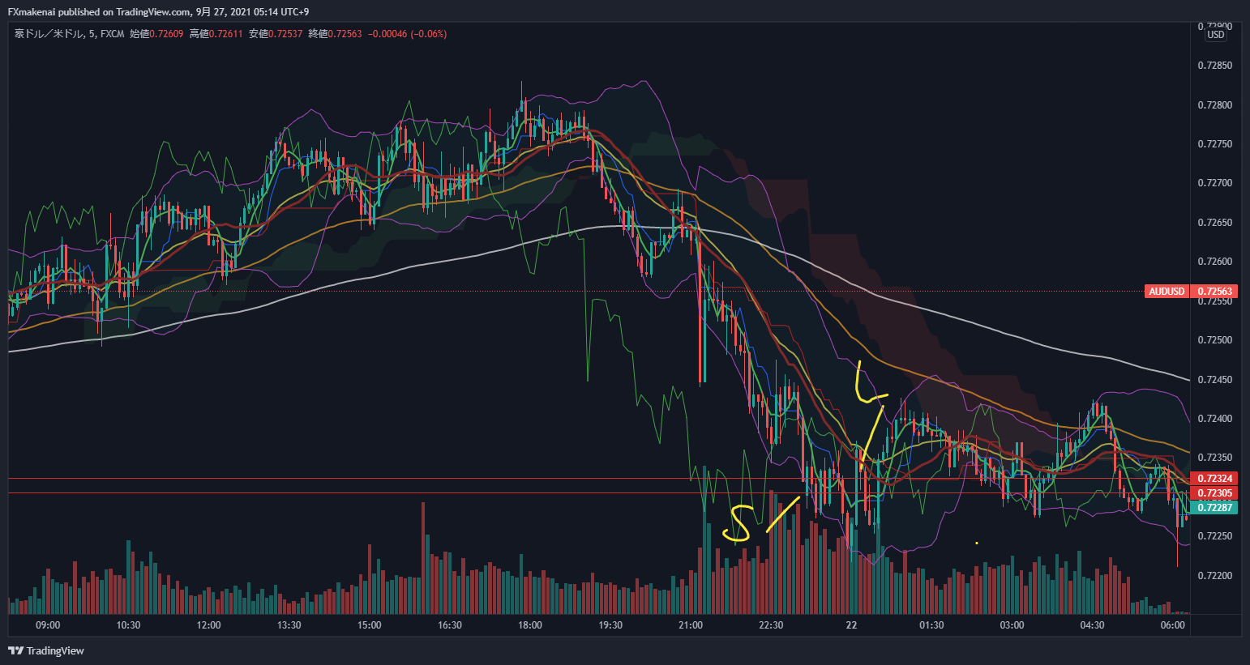The width and height of the screenshot is (1250, 665).
Task: Click the 03:00 time axis label
Action: (x=1012, y=625)
